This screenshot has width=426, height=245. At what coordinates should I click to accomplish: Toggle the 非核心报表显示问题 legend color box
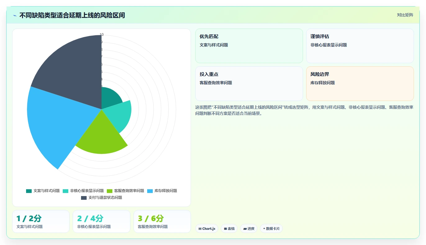[x=66, y=191]
